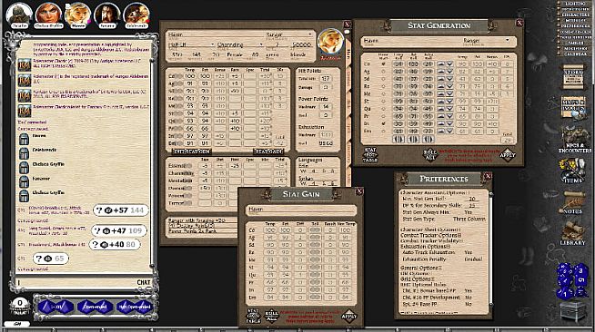Open realm dropdown showing Channeling
This screenshot has width=595, height=332.
click(x=261, y=44)
